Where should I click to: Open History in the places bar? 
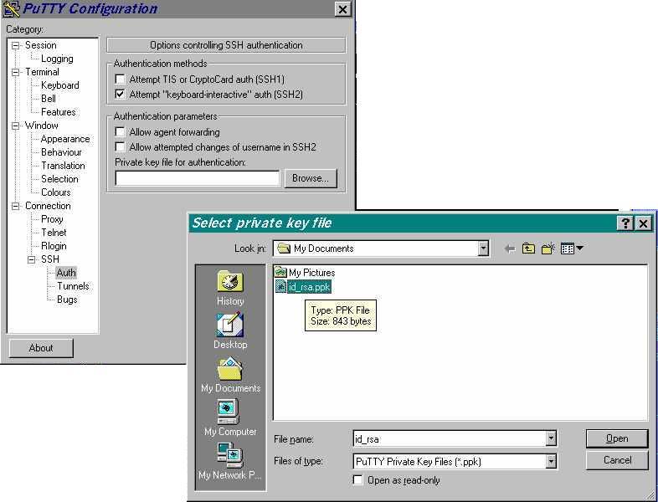[230, 288]
